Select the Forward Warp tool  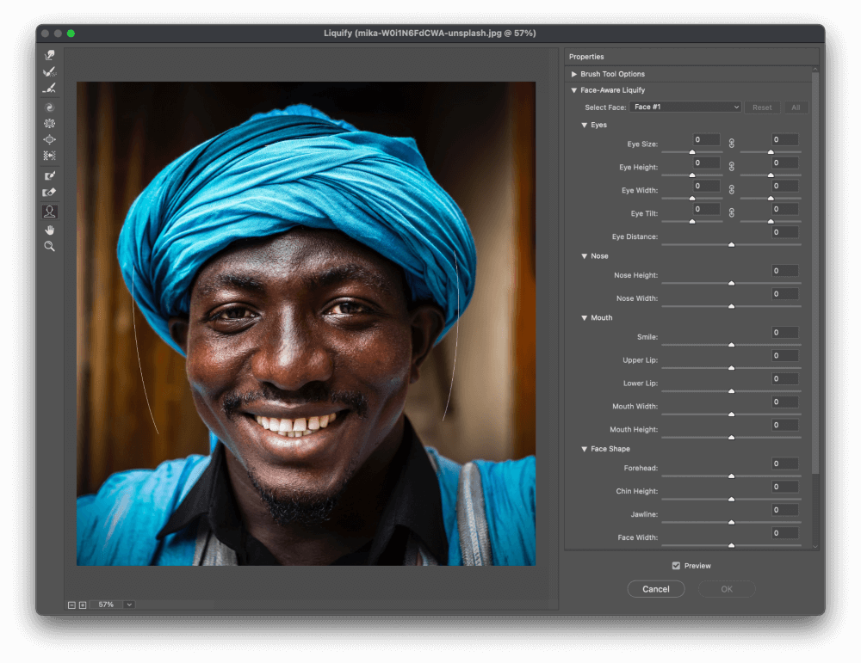[x=50, y=56]
